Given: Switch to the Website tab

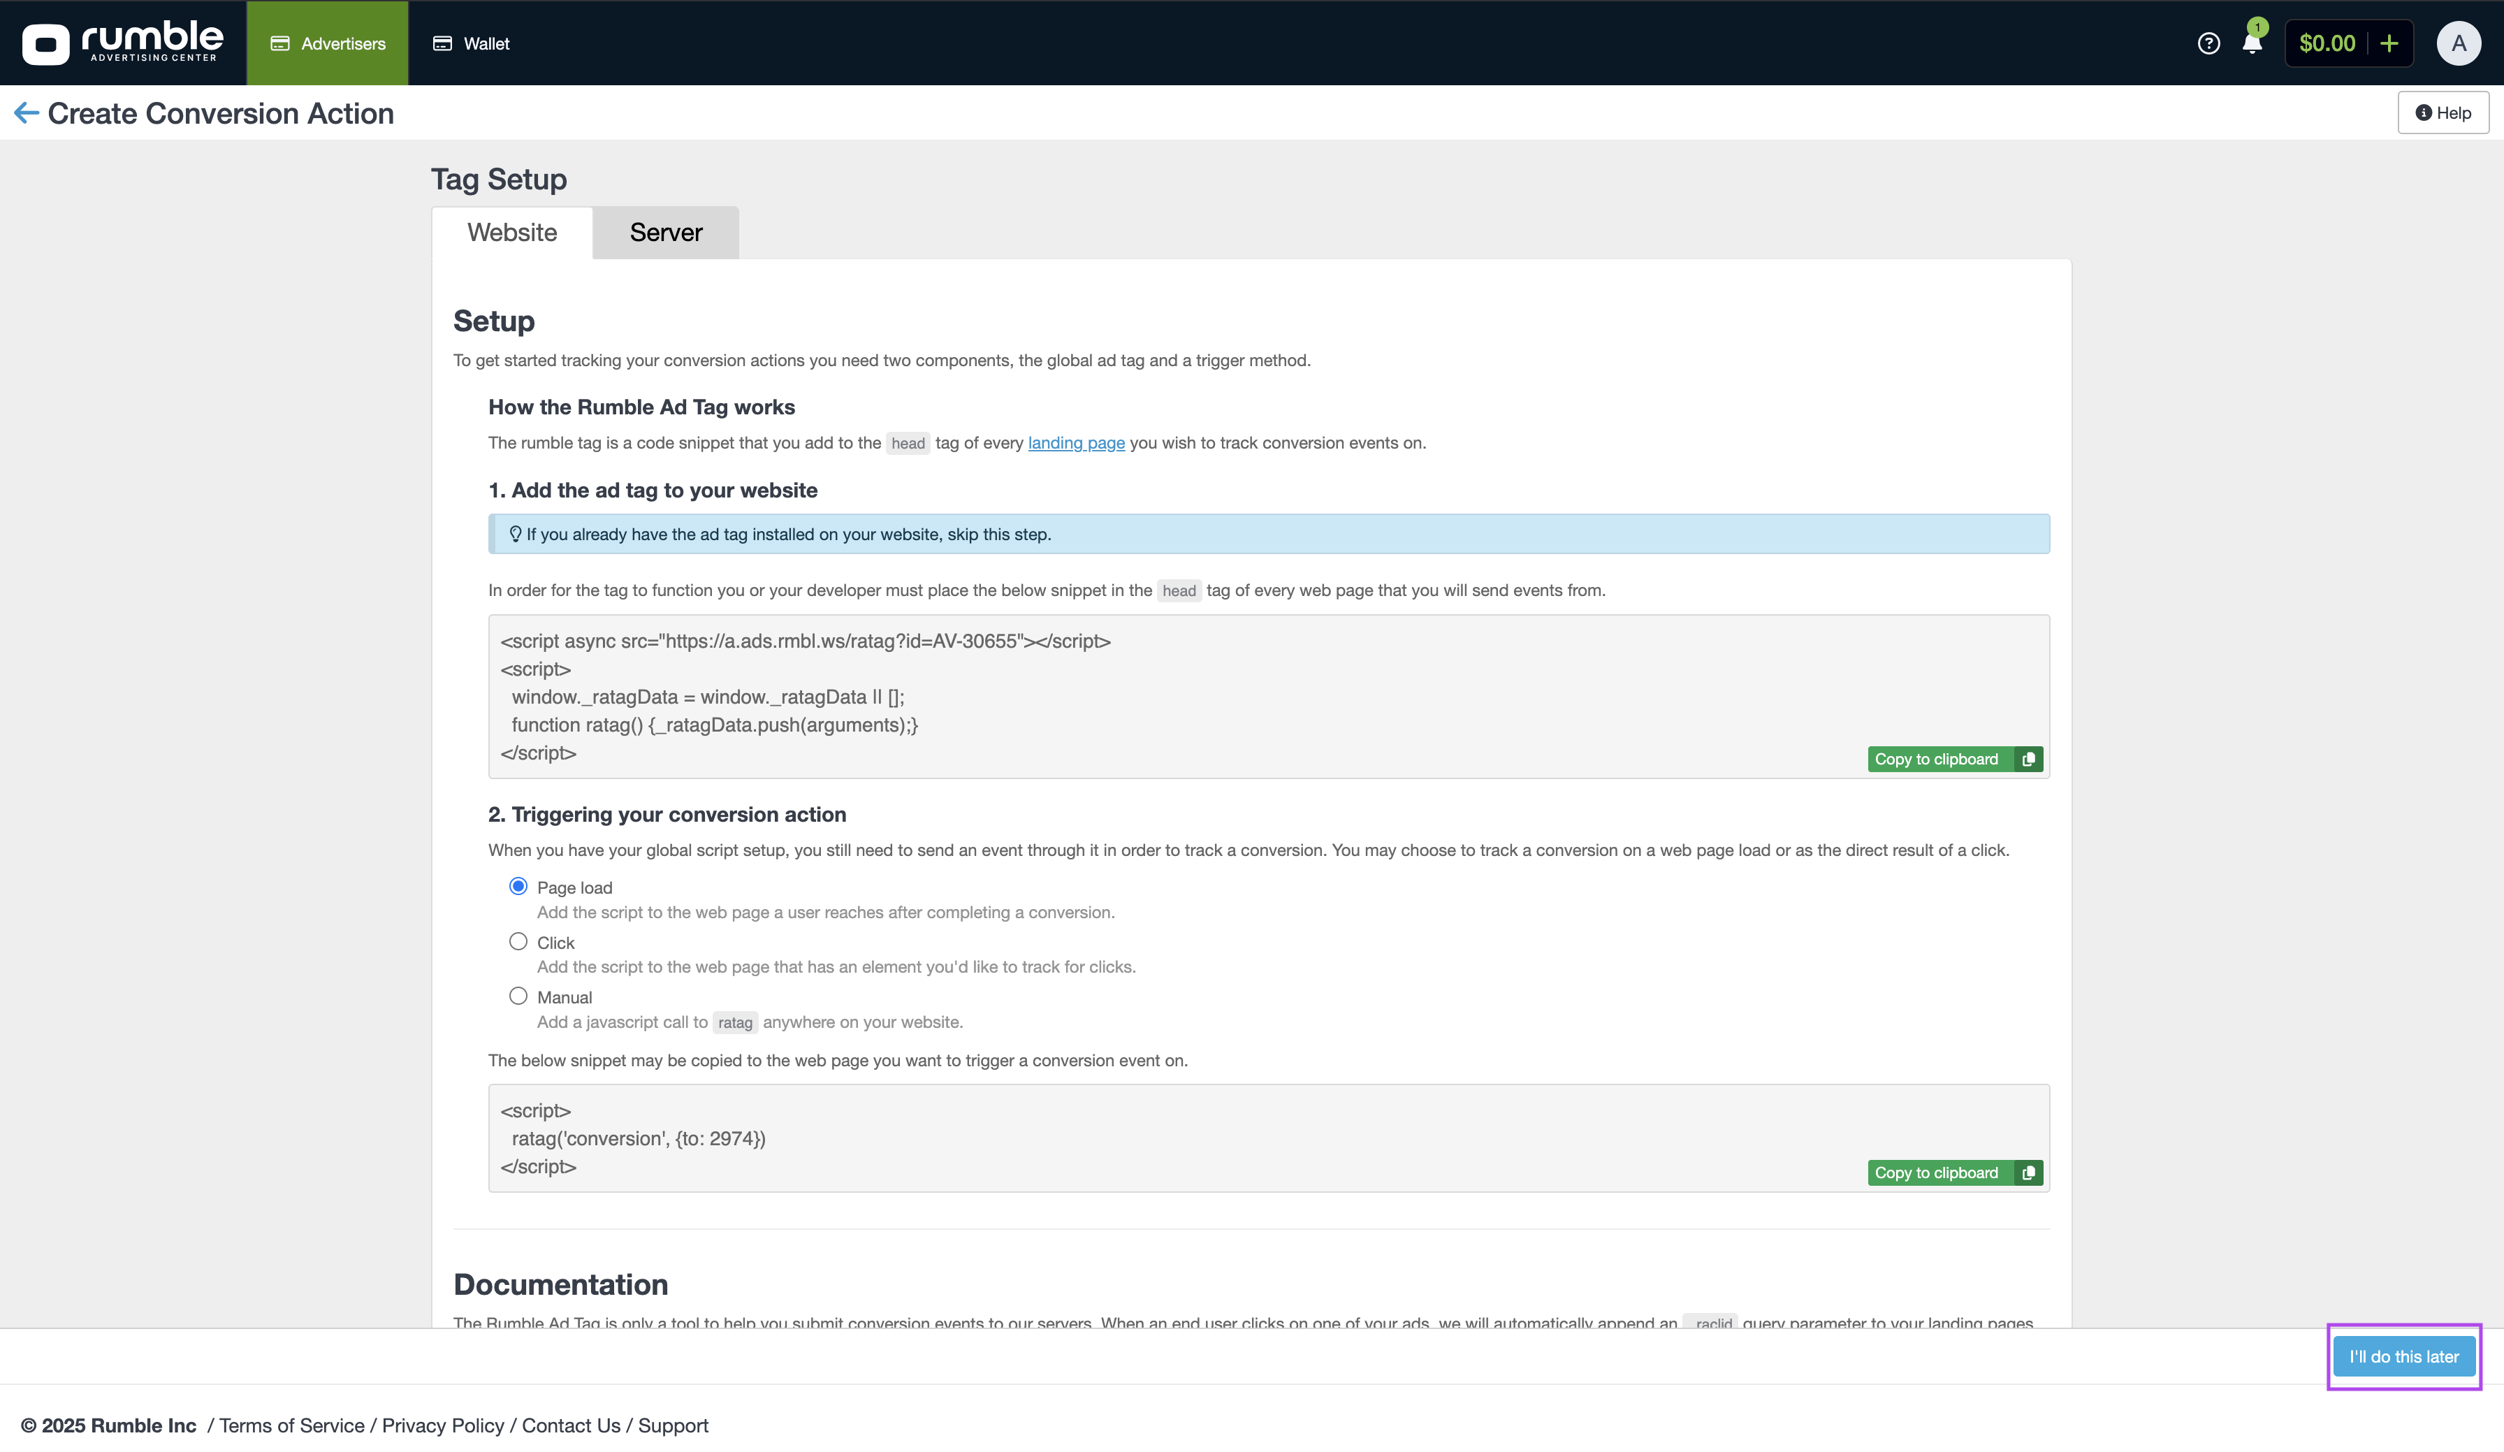Looking at the screenshot, I should [511, 233].
